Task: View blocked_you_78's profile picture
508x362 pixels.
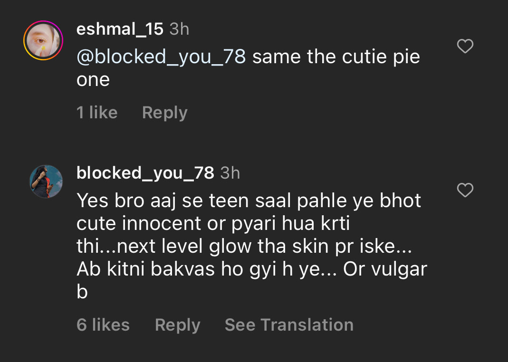Action: pyautogui.click(x=47, y=181)
